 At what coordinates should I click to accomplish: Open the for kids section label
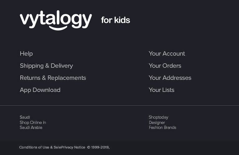click(x=115, y=21)
